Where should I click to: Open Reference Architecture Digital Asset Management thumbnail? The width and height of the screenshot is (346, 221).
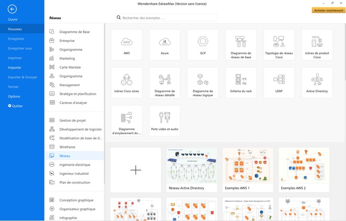point(248,209)
